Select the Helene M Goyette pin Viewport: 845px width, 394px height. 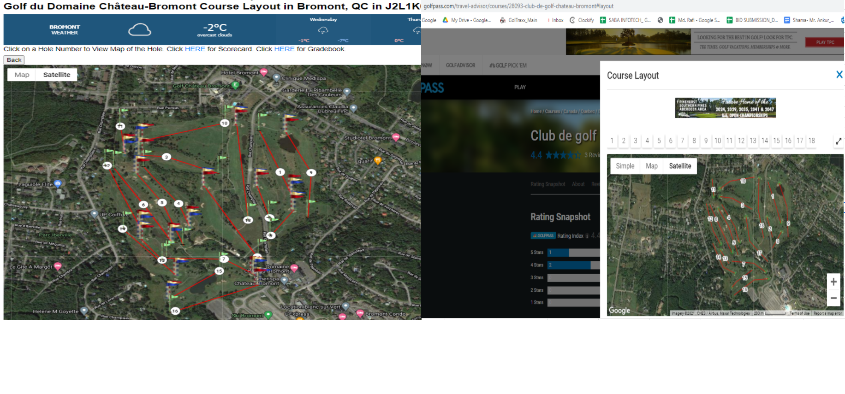pyautogui.click(x=84, y=311)
